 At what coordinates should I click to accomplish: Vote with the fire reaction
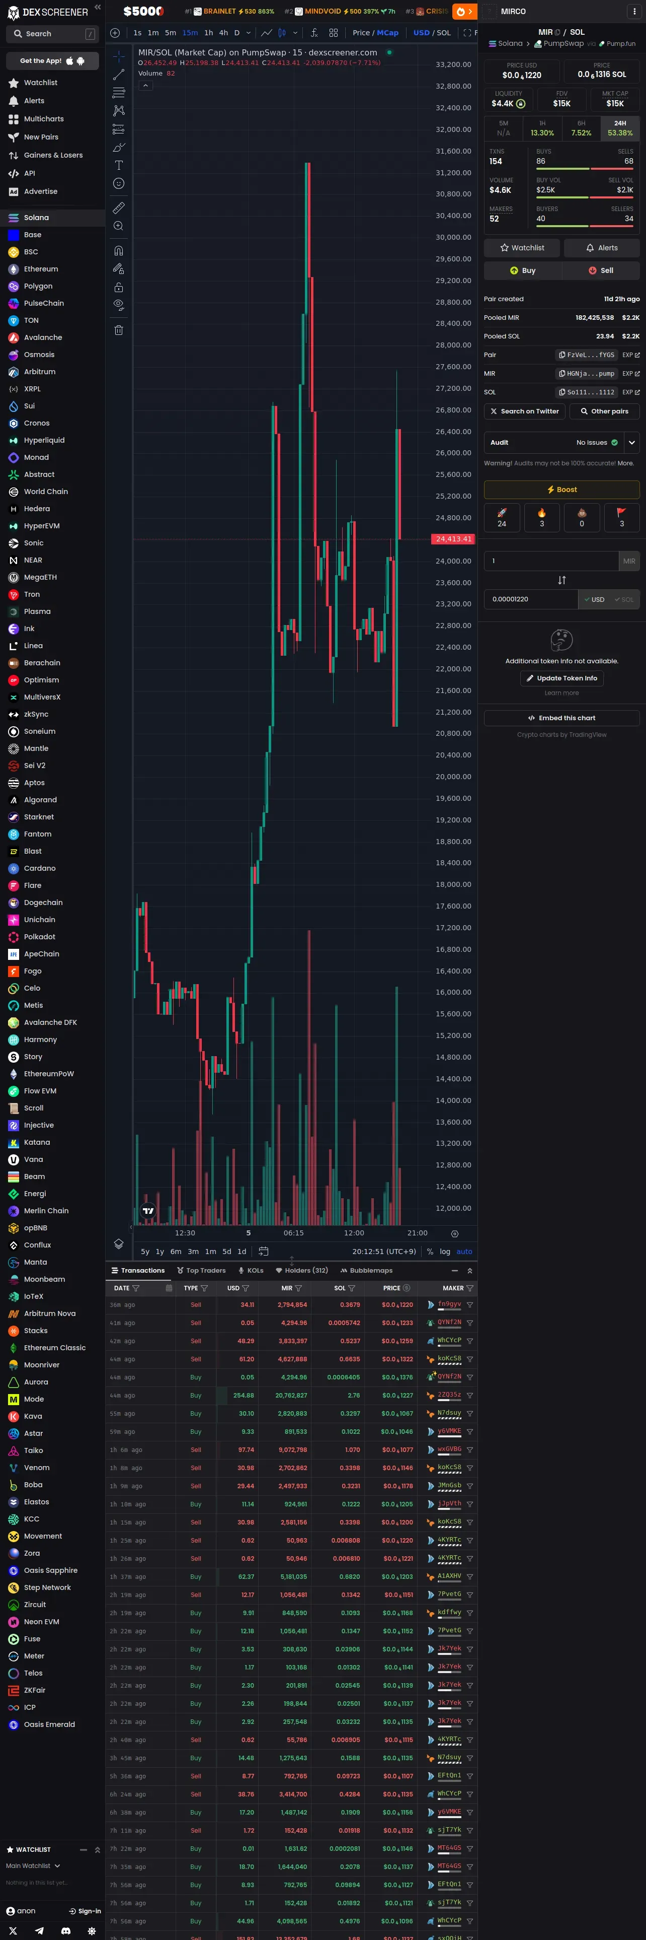pyautogui.click(x=541, y=517)
